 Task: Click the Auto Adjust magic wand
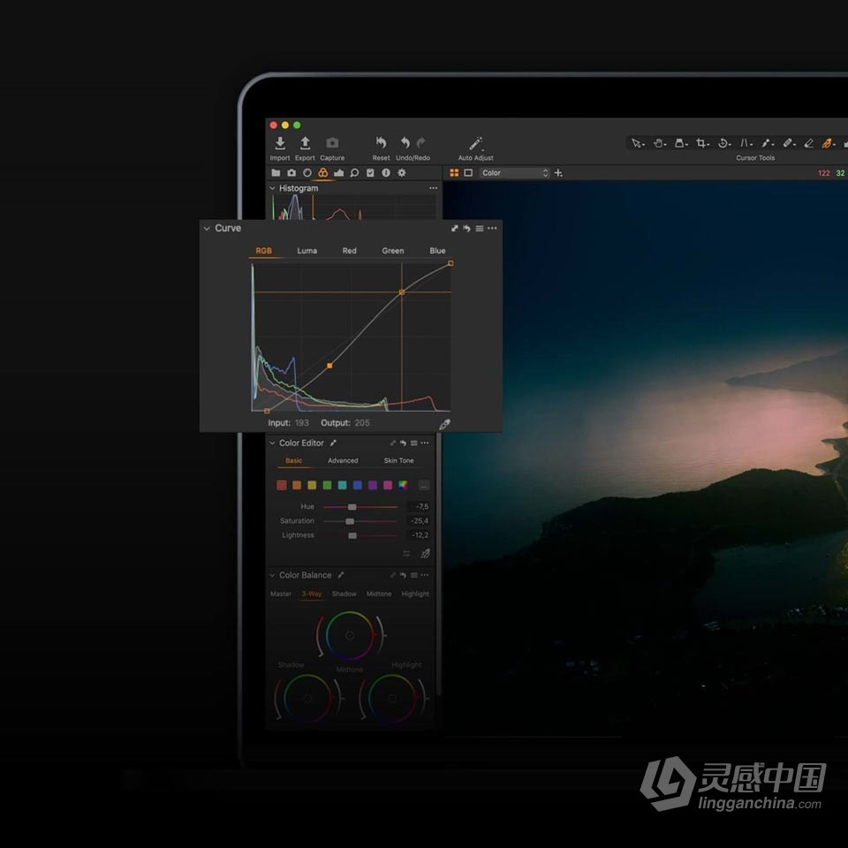475,143
